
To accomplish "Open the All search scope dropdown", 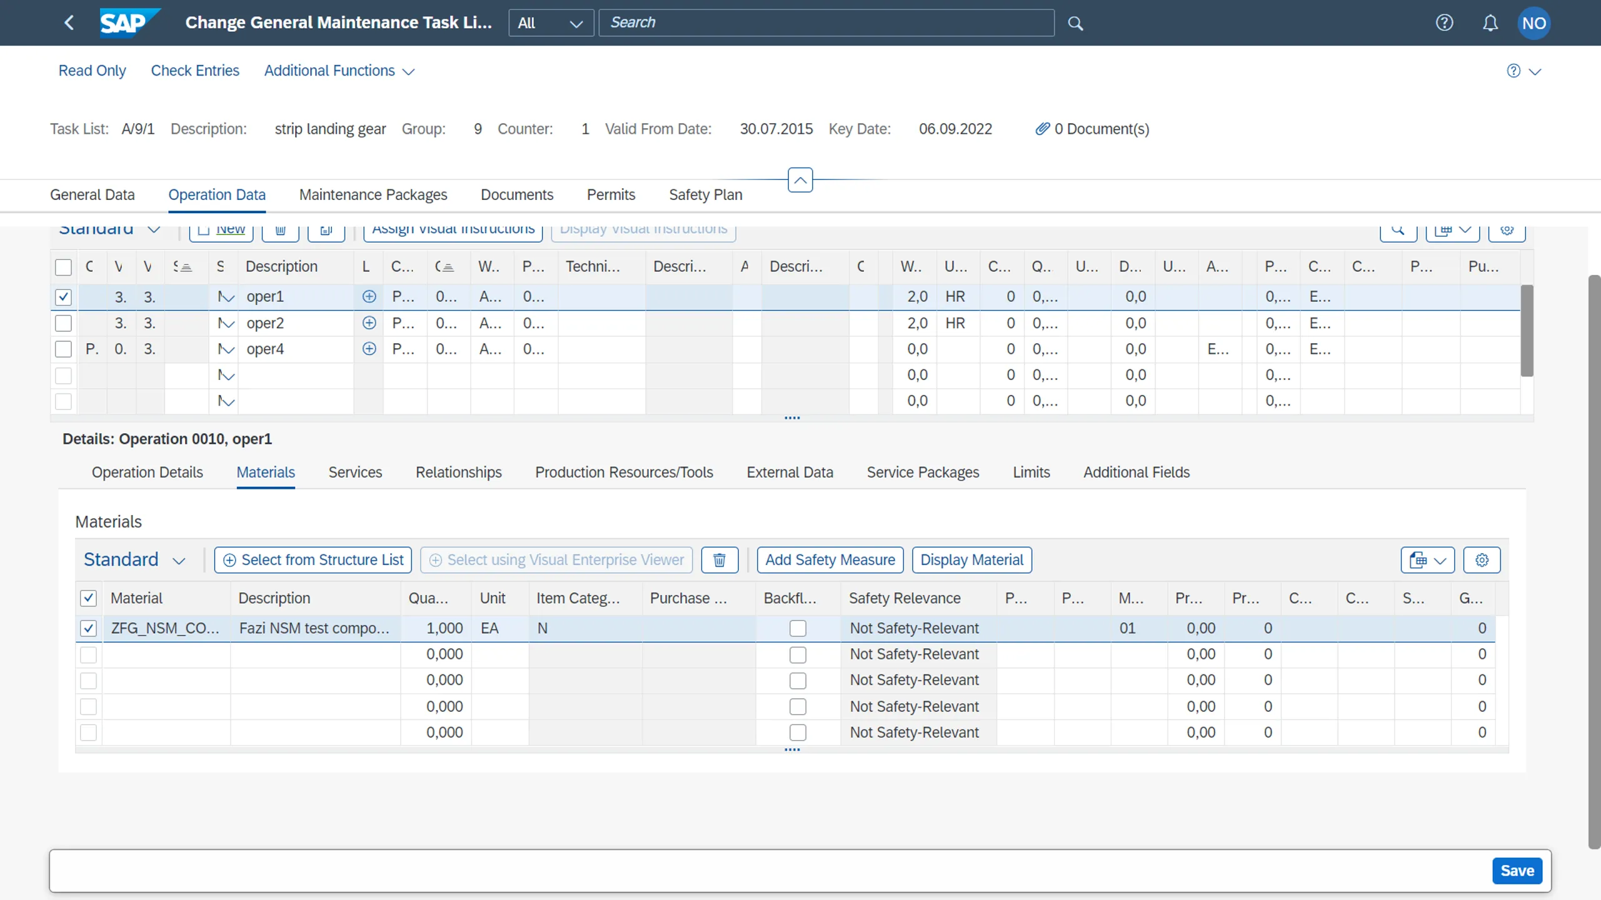I will [x=550, y=22].
